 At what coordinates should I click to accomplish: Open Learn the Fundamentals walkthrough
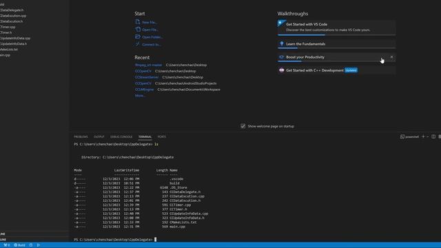pyautogui.click(x=337, y=43)
